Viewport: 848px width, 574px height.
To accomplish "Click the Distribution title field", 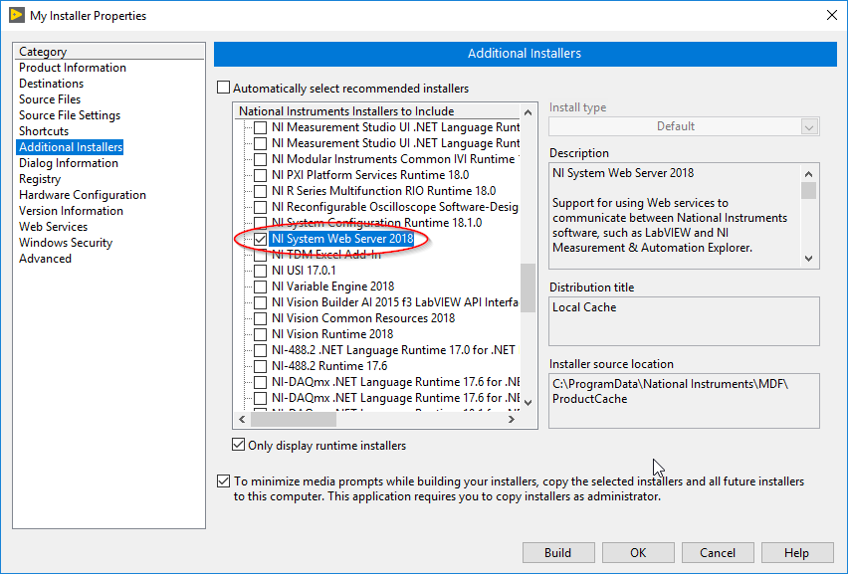I will (x=684, y=321).
